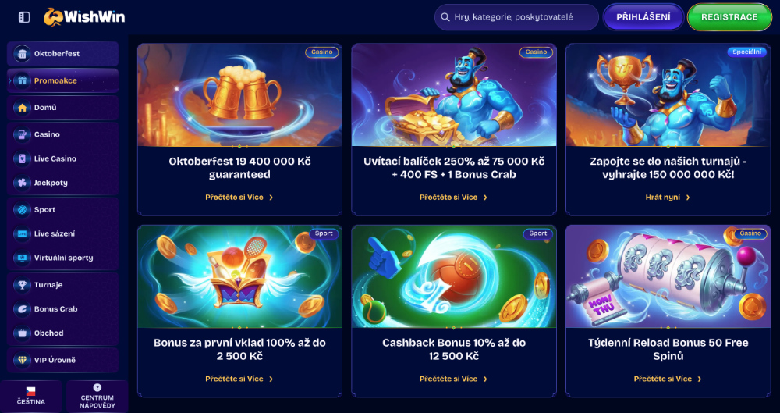Viewport: 780px width, 413px height.
Task: Open the Jackpoty clover icon
Action: click(22, 183)
